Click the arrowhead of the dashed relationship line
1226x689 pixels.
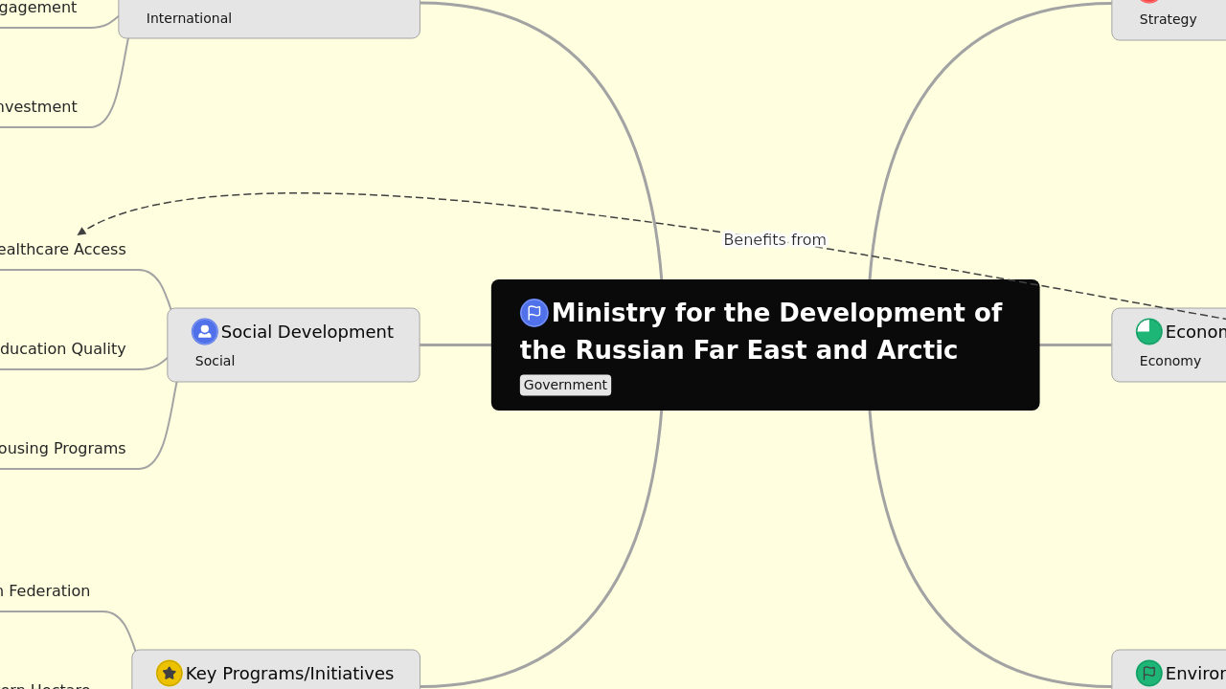(x=82, y=231)
